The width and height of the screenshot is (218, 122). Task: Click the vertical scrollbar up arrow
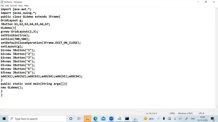[217, 9]
